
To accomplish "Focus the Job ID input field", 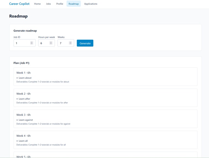I will (x=25, y=43).
